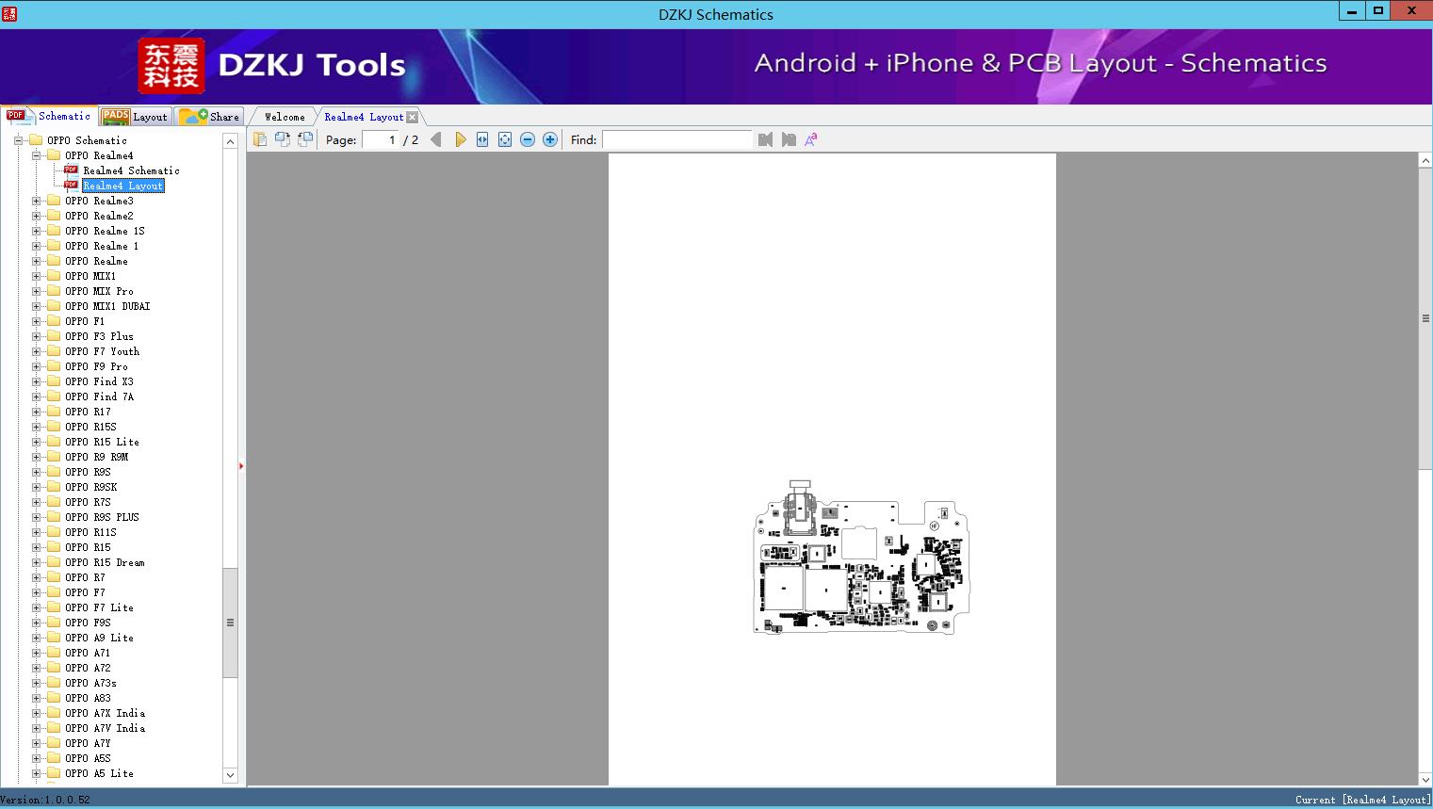This screenshot has height=809, width=1433.
Task: Switch to the PADS Layout tab
Action: click(135, 117)
